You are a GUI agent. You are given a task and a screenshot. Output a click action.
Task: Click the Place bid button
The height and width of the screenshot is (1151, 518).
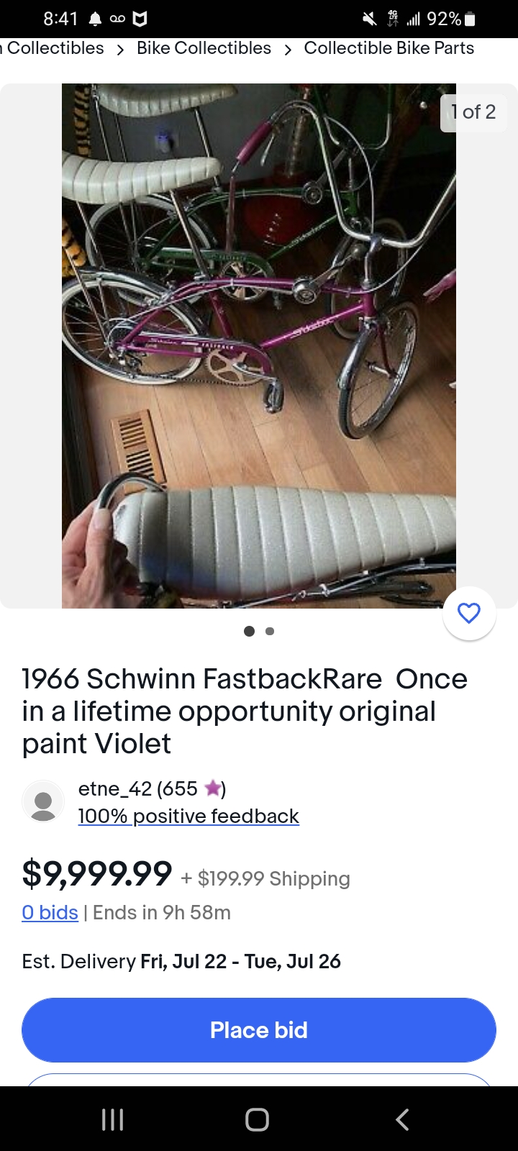[259, 1030]
